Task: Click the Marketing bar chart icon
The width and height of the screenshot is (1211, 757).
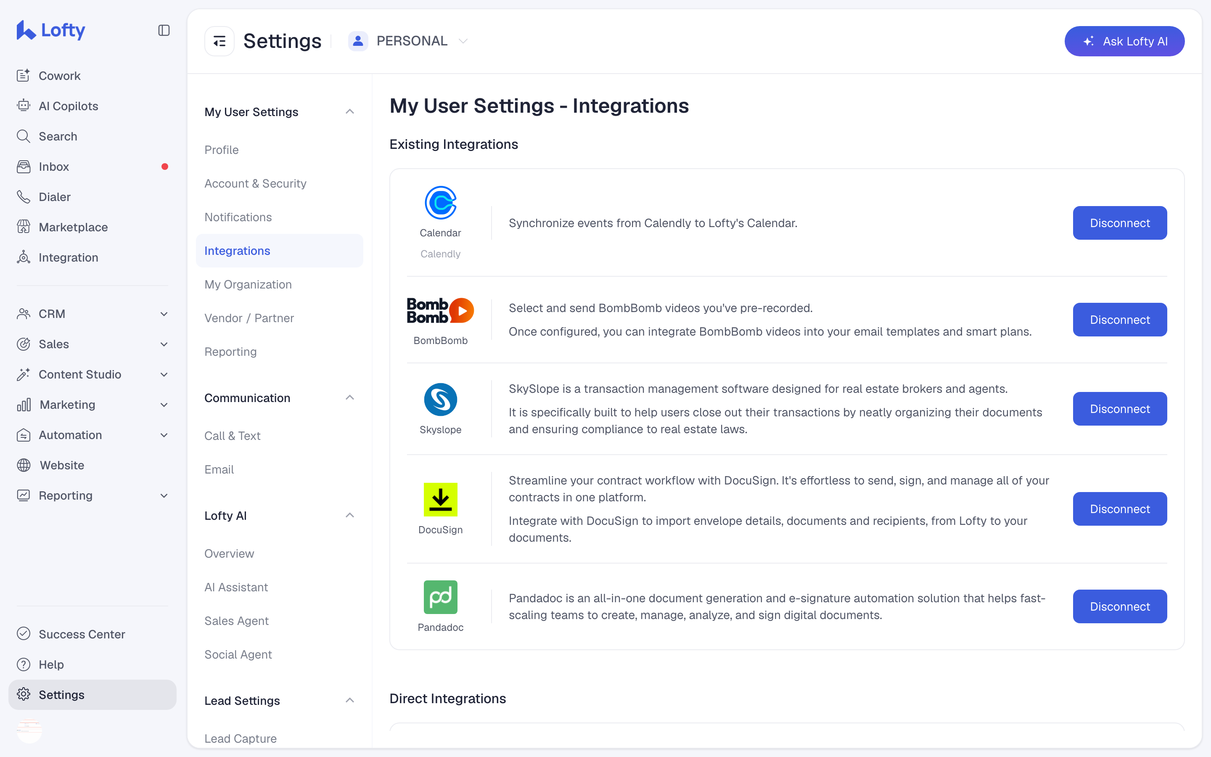Action: click(24, 405)
